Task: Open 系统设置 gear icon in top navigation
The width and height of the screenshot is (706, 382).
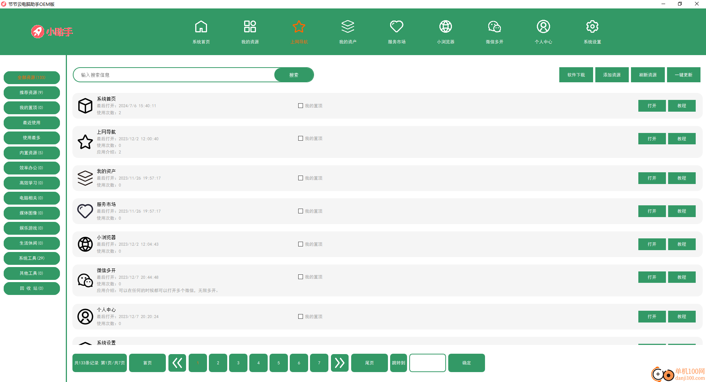Action: [x=592, y=27]
